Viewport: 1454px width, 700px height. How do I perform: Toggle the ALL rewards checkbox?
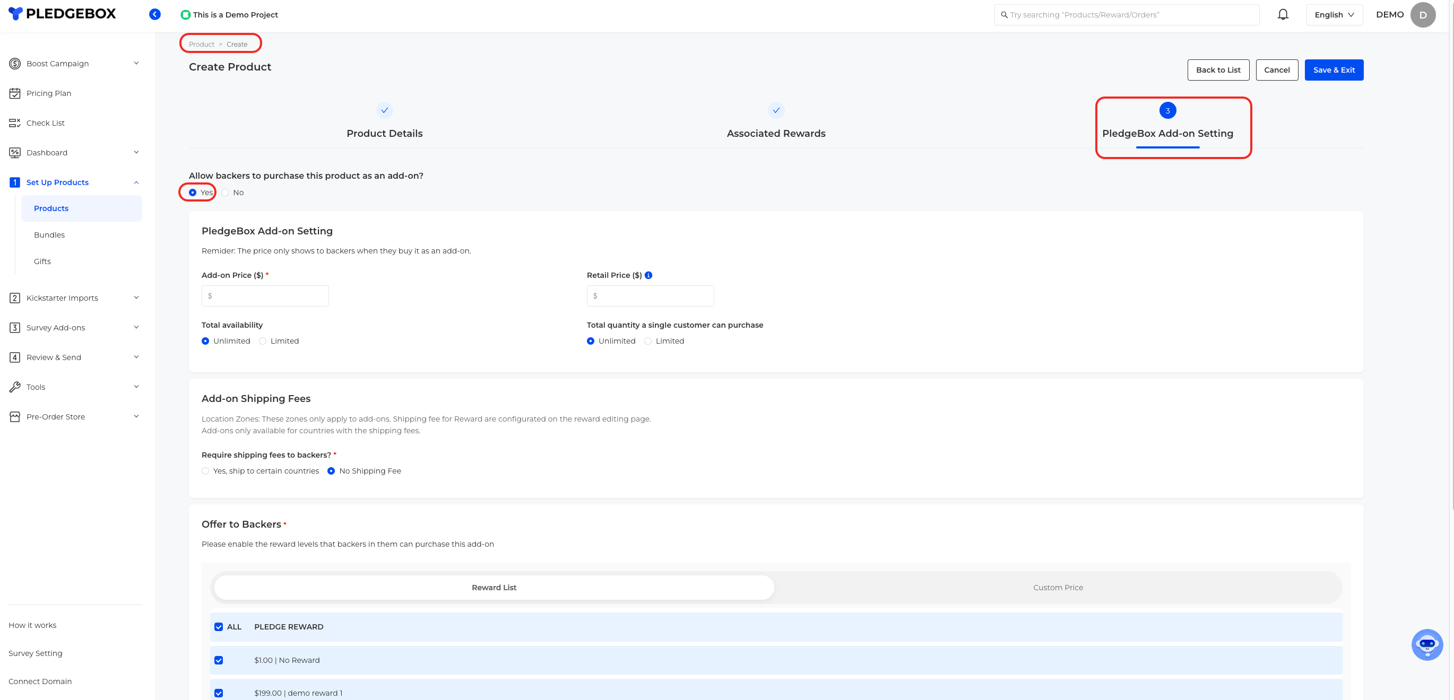click(x=219, y=627)
